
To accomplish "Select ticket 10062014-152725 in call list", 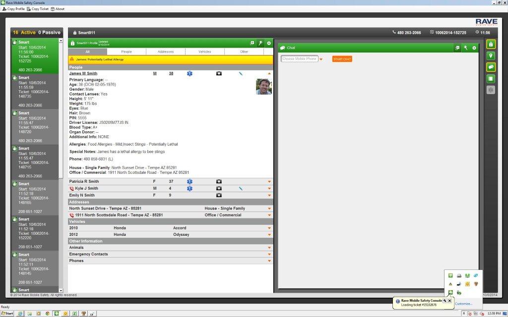I will tap(35, 56).
